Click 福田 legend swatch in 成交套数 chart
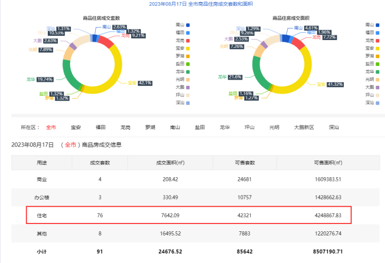The height and width of the screenshot is (263, 385). pos(188,32)
